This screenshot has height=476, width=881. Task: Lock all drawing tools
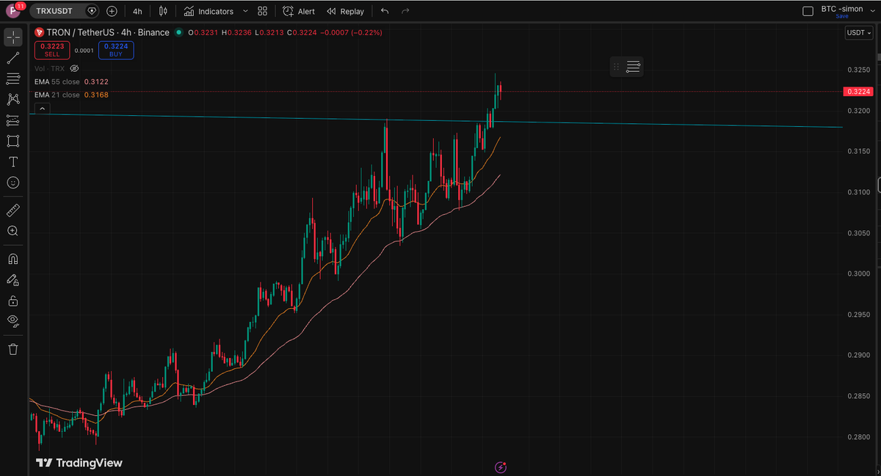point(13,300)
